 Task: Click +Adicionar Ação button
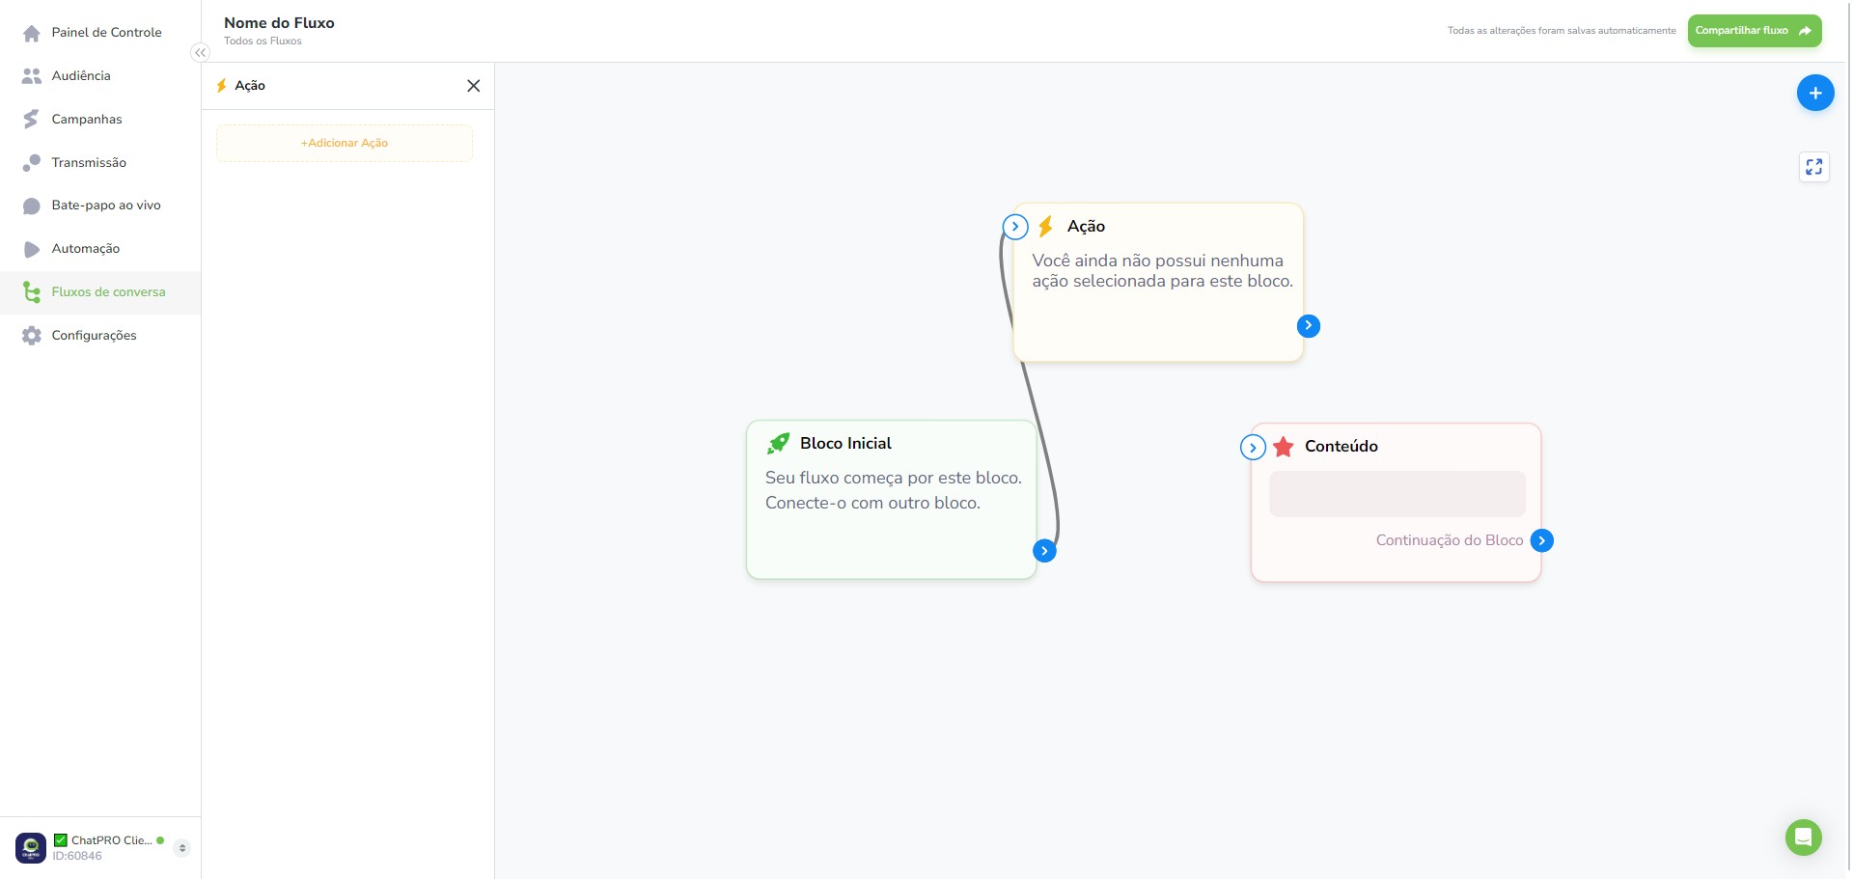pyautogui.click(x=345, y=143)
